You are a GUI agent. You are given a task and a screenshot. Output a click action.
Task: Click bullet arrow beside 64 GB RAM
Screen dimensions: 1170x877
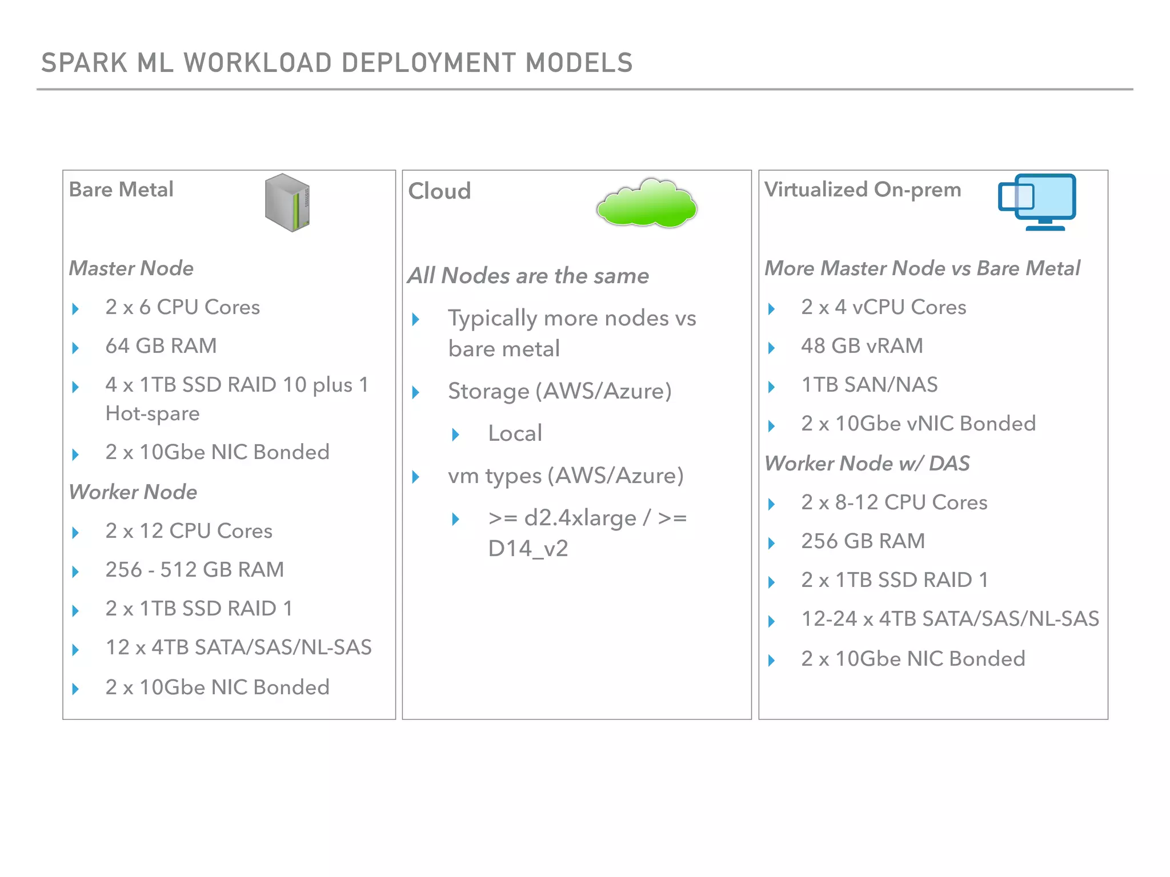pos(75,348)
